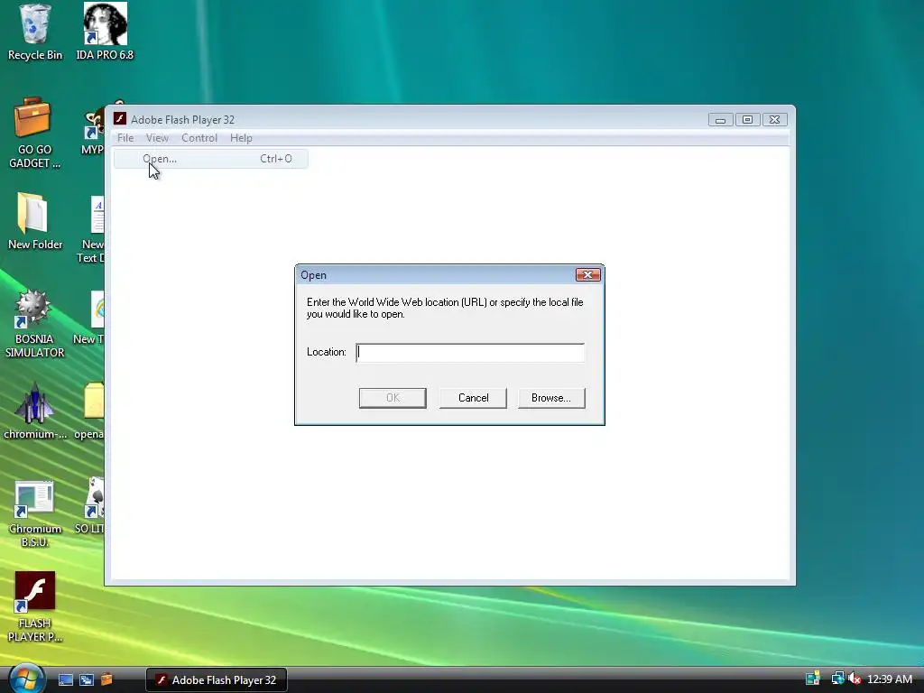Click the first system tray icon left of network
924x693 pixels.
coord(813,679)
